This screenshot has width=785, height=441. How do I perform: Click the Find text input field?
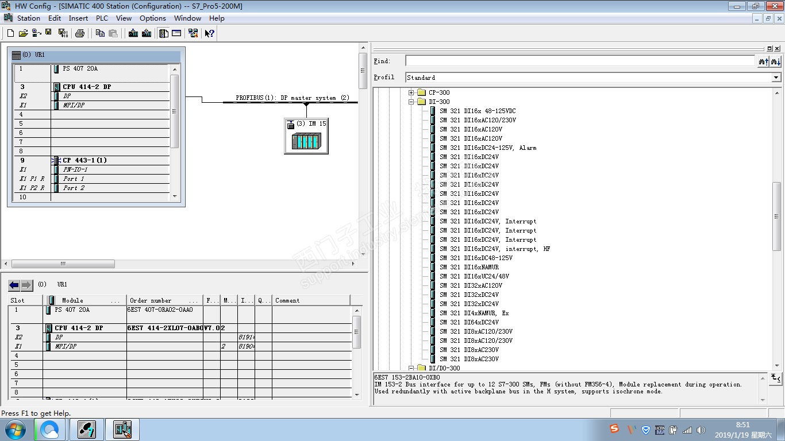(x=579, y=61)
